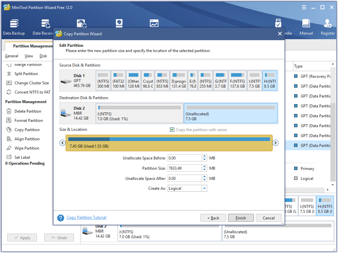Click the Partition Recovery icon in toolbar
The width and height of the screenshot is (338, 253).
point(82,23)
